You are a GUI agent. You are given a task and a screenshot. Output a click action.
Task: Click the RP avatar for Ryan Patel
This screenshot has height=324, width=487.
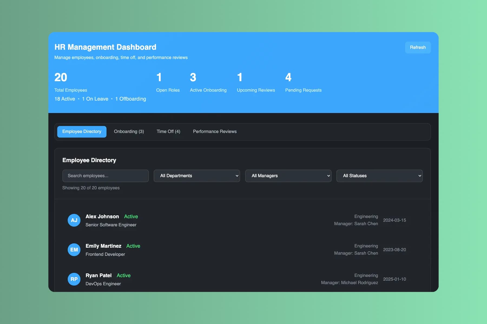pos(74,279)
